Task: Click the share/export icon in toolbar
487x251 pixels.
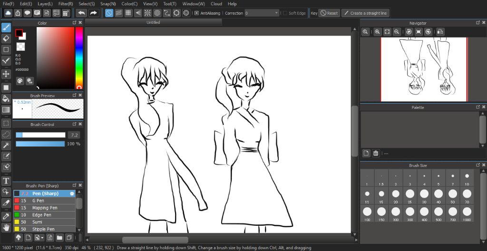Action: tap(18, 13)
